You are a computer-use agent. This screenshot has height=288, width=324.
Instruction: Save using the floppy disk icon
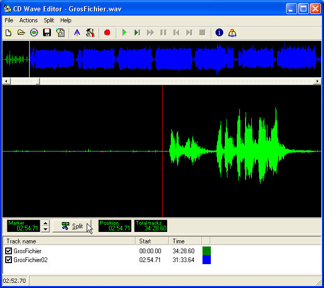tap(47, 33)
